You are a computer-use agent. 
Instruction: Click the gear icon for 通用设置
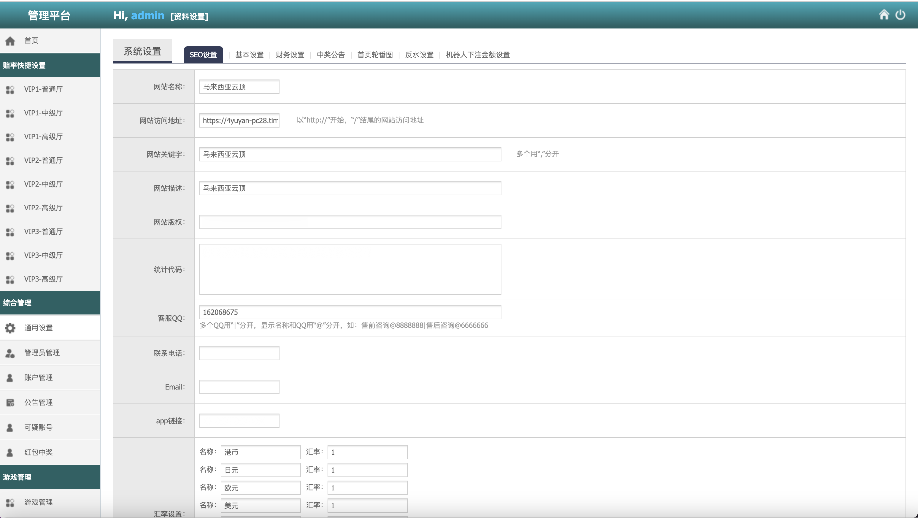click(10, 328)
